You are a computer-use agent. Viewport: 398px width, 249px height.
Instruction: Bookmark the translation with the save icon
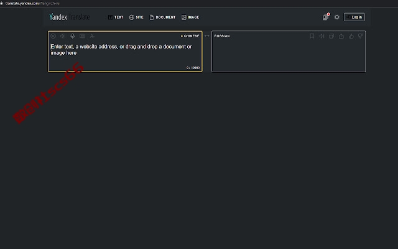click(x=312, y=36)
